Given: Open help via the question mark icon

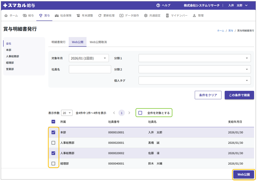Looking at the screenshot, I should pyautogui.click(x=158, y=5).
